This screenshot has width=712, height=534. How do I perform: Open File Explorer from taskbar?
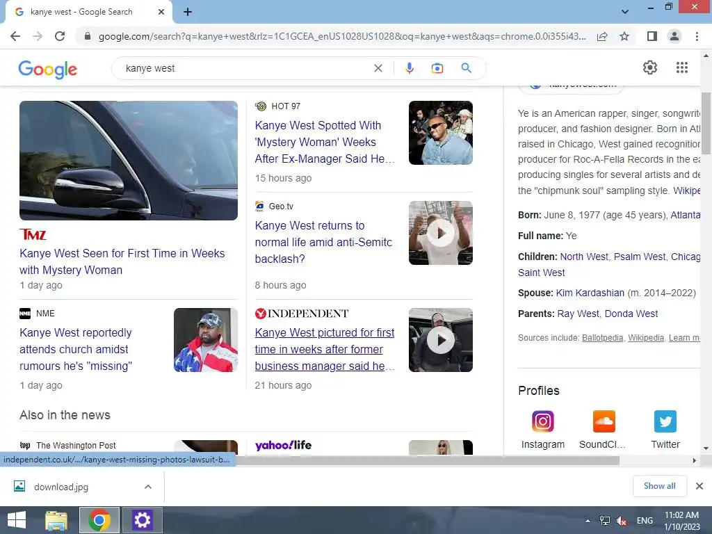point(56,520)
